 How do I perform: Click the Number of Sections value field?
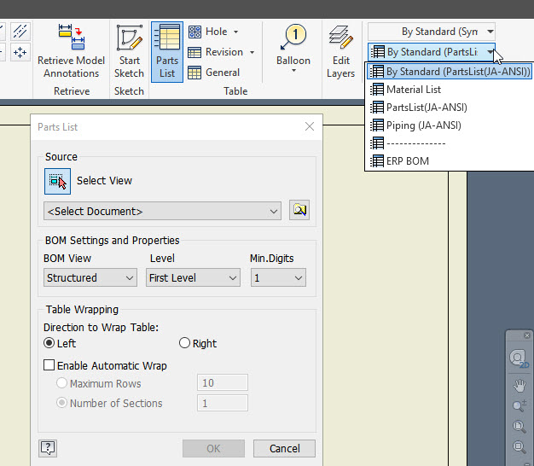(x=223, y=404)
